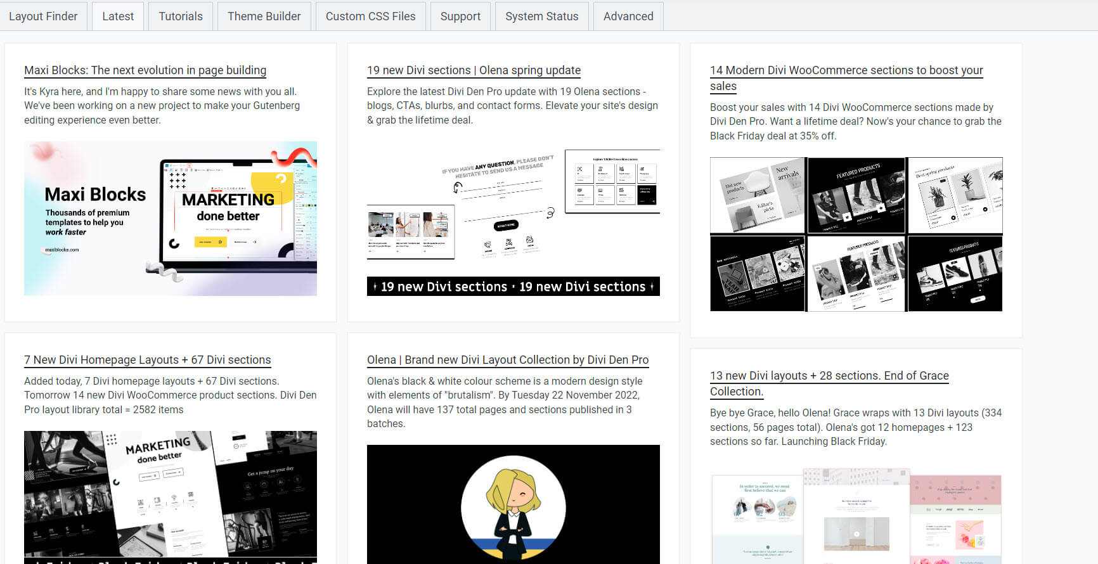The height and width of the screenshot is (564, 1098).
Task: Click the excerpt starting "Boost your sales with 14 Divi"
Action: [856, 122]
